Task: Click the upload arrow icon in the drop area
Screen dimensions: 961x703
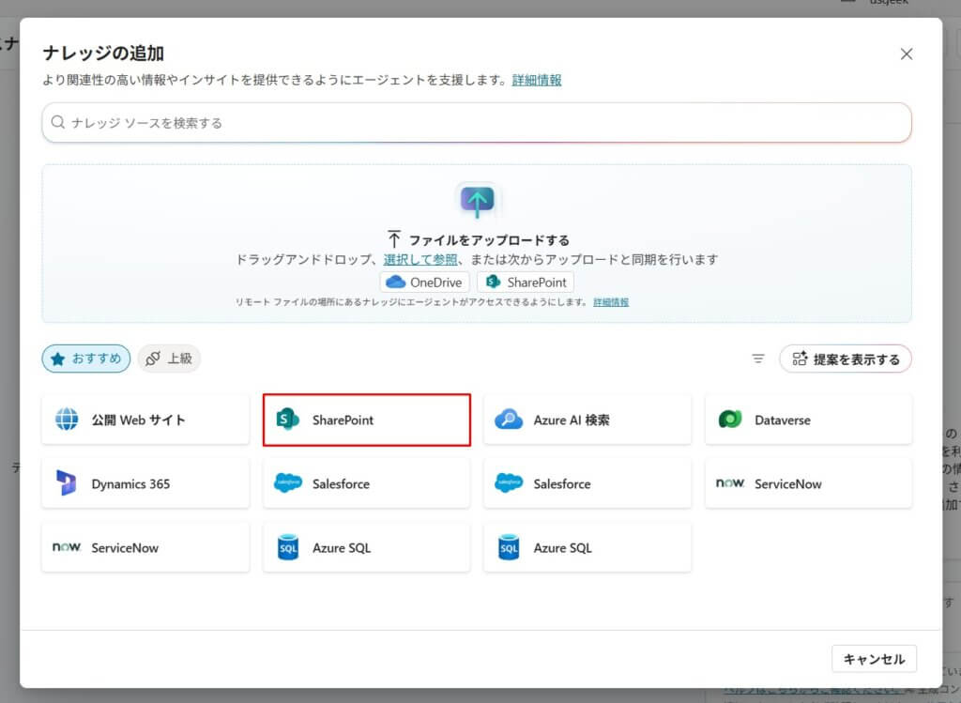Action: (x=477, y=201)
